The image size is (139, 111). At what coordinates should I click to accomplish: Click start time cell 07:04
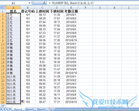click(x=42, y=22)
